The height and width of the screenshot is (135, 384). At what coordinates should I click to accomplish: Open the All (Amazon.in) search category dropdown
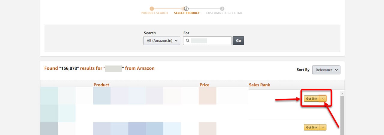click(x=162, y=41)
